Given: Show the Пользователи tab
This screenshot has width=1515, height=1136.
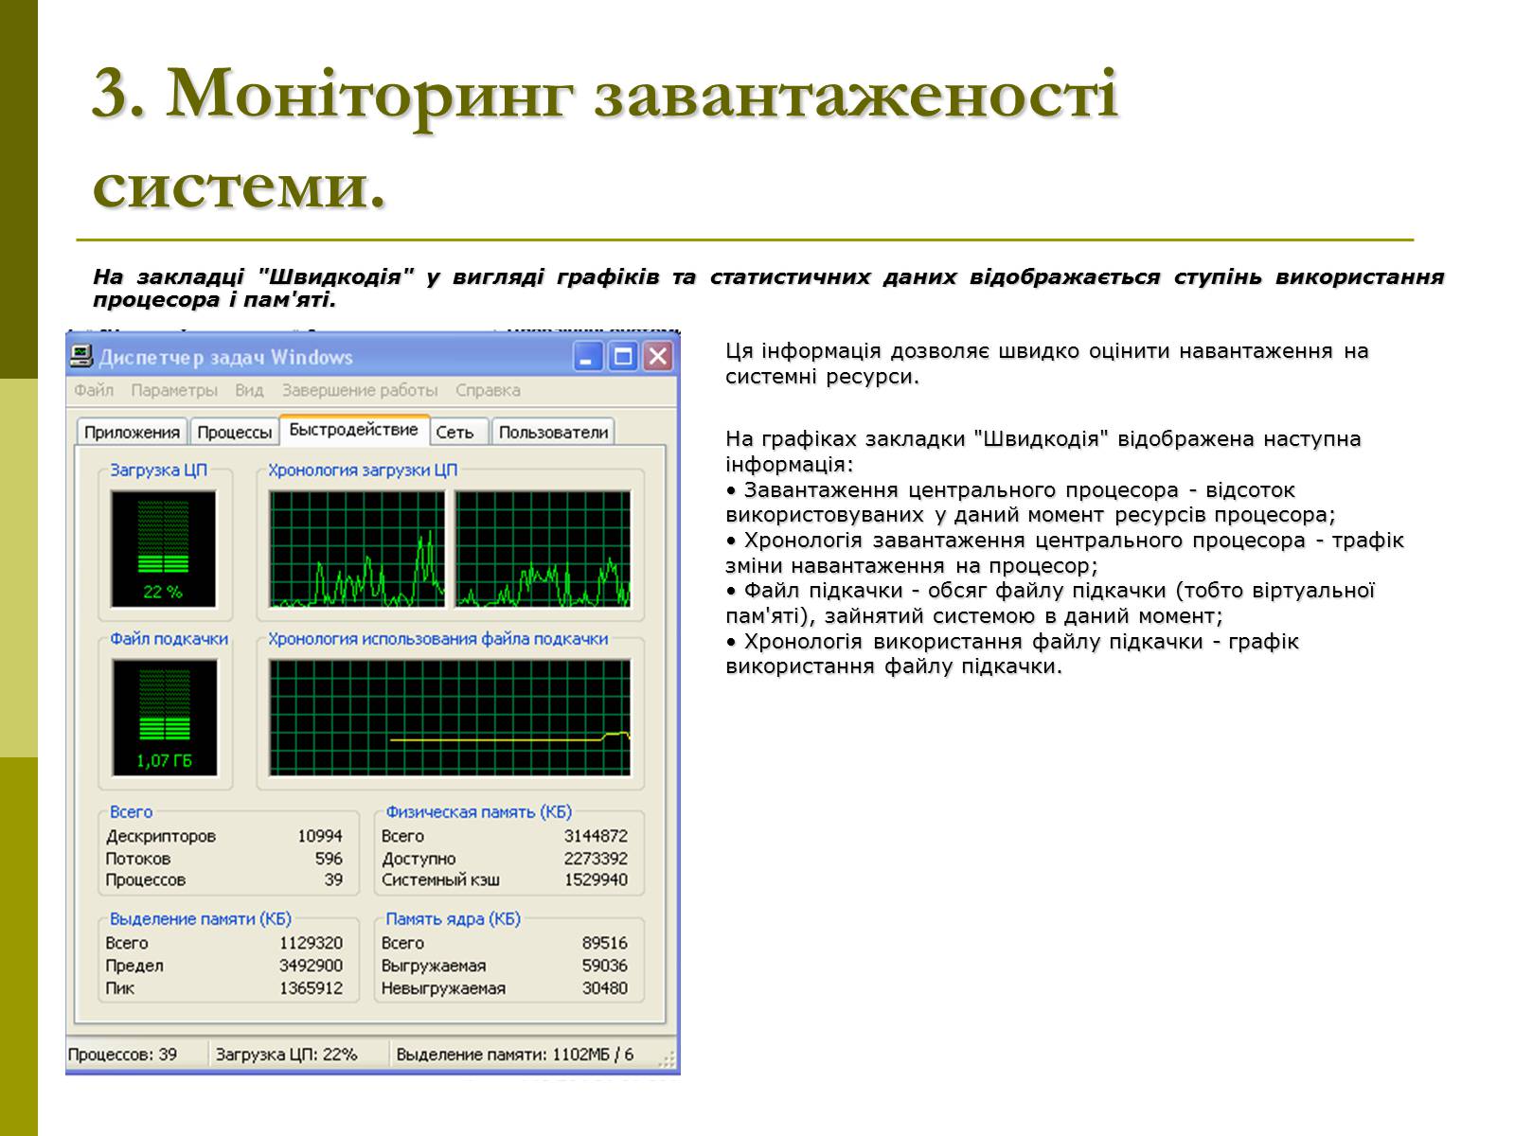Looking at the screenshot, I should click(x=553, y=433).
